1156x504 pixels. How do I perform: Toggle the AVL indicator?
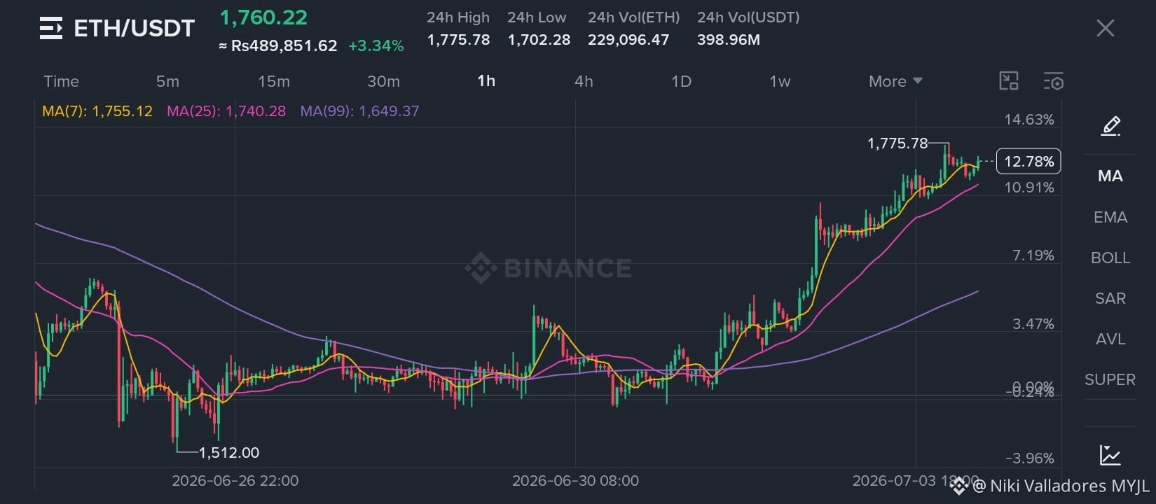[x=1110, y=339]
